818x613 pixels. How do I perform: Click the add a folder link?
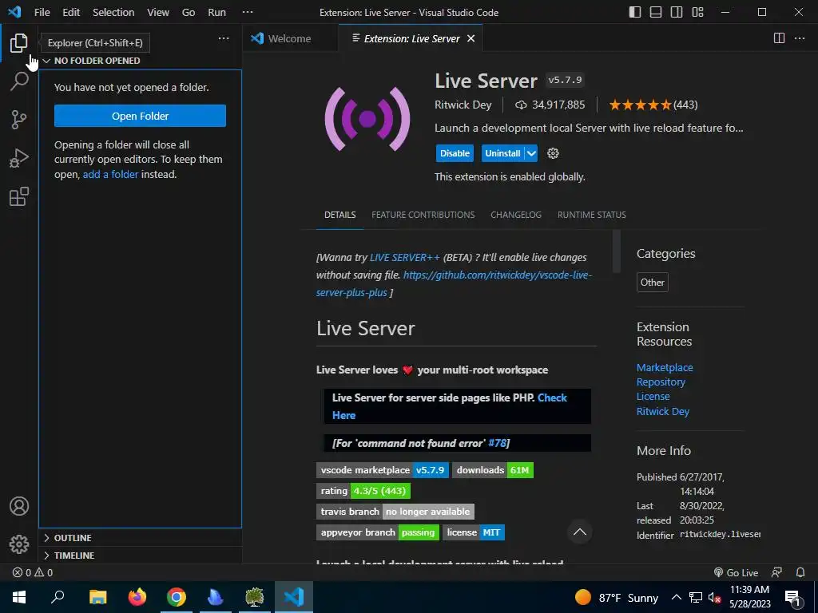(110, 174)
